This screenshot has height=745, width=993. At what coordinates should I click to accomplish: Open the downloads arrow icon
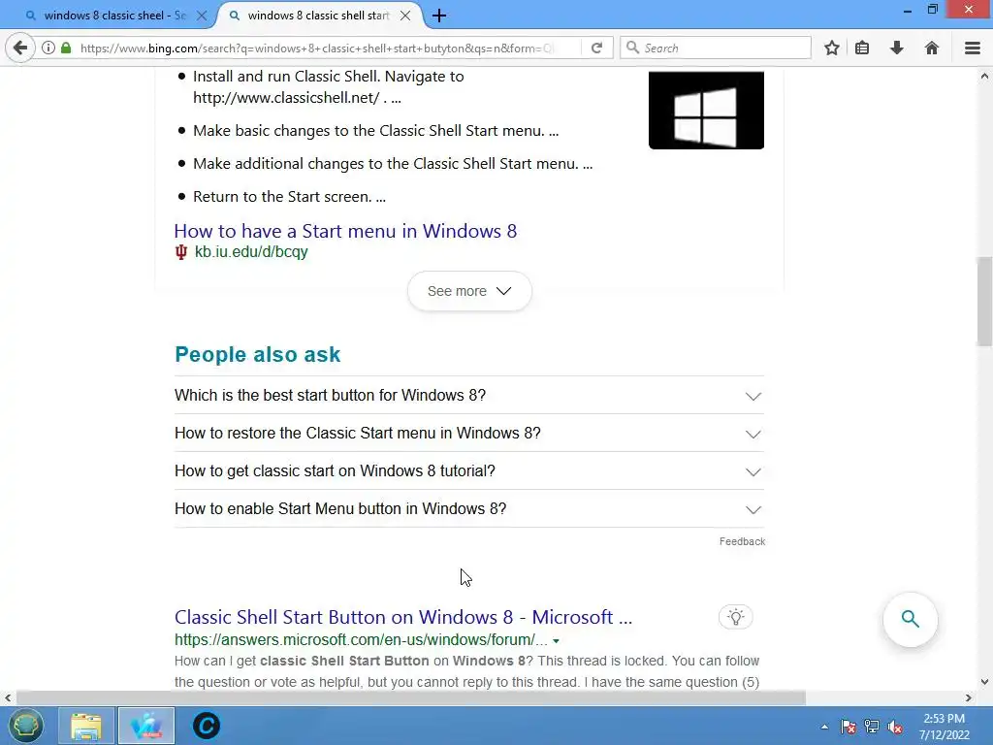(x=897, y=49)
